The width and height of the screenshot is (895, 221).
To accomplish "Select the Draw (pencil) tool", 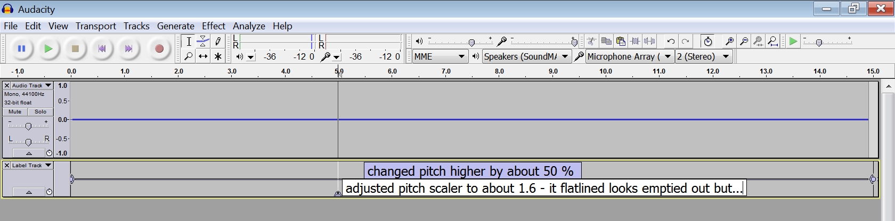I will (217, 42).
